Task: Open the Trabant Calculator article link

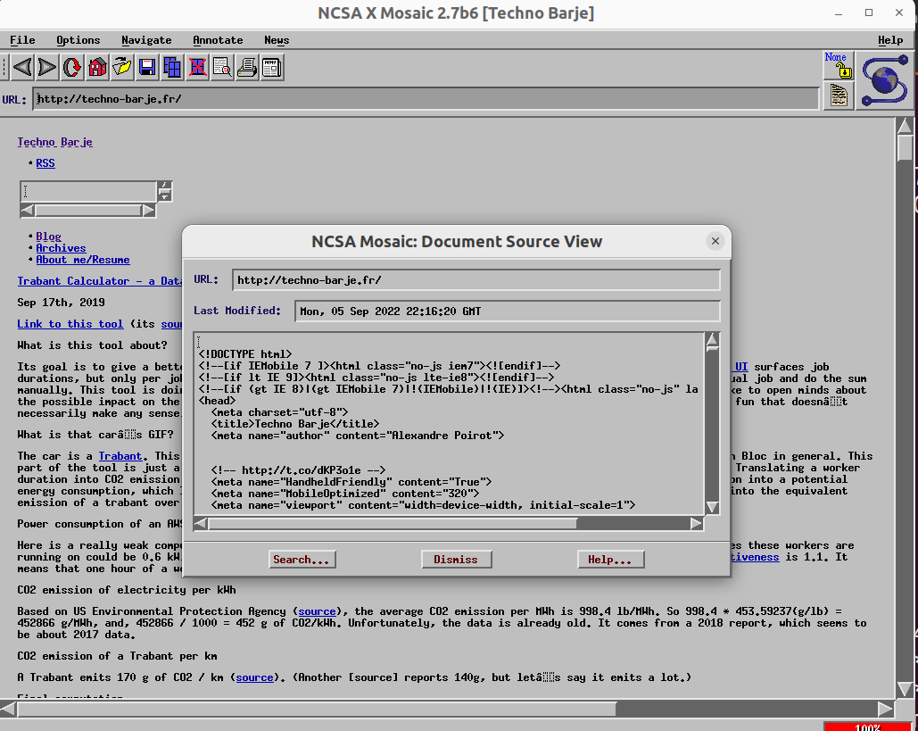Action: coord(100,281)
